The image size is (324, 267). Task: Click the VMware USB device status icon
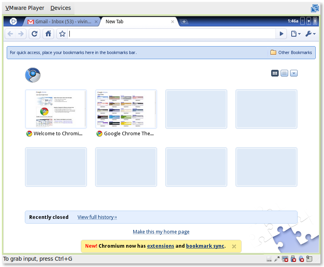pyautogui.click(x=293, y=259)
